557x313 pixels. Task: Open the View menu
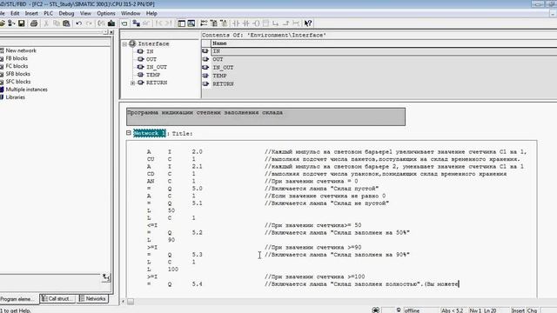(85, 14)
